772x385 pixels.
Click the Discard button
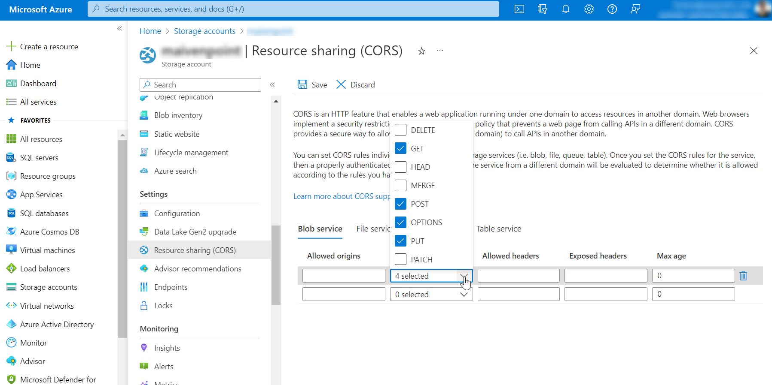coord(355,84)
